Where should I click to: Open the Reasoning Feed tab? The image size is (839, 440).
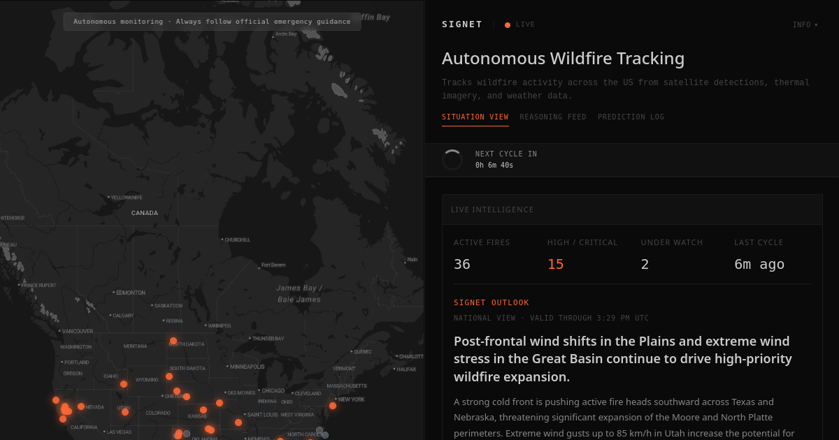(552, 117)
